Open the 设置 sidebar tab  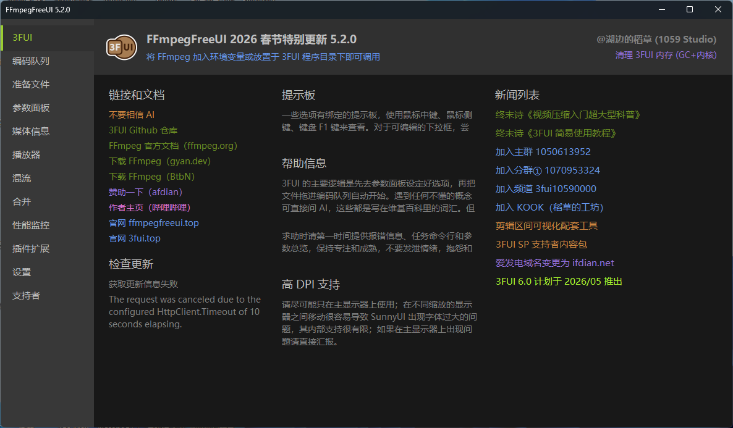47,272
